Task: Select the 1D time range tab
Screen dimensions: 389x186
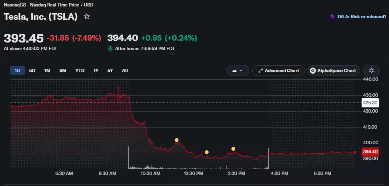Action: coord(18,71)
